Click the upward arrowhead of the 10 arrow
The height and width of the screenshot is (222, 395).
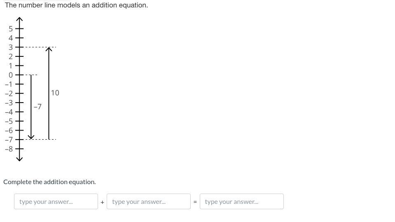[49, 50]
